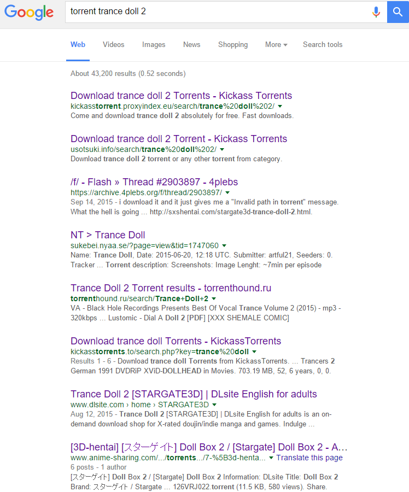The width and height of the screenshot is (409, 492).
Task: Click arrow beside www.dlsite.com breadcrumb
Action: (x=214, y=405)
